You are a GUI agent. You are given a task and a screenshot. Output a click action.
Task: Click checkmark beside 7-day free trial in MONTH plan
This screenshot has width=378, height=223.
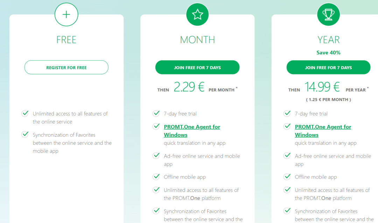[156, 113]
